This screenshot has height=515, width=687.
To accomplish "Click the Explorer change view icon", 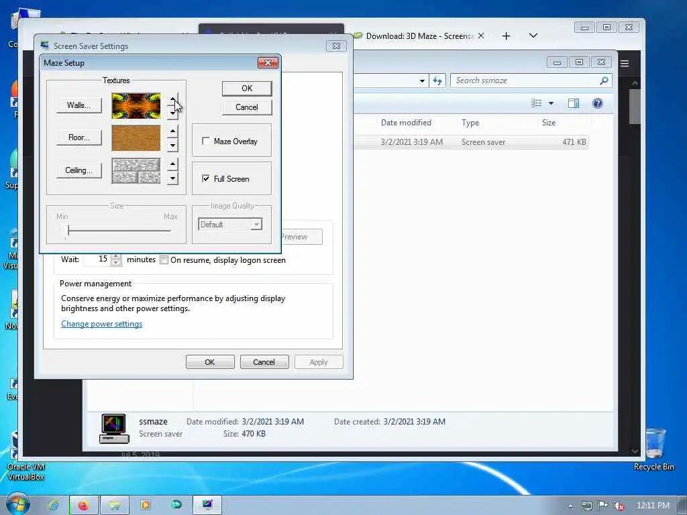I will click(536, 103).
